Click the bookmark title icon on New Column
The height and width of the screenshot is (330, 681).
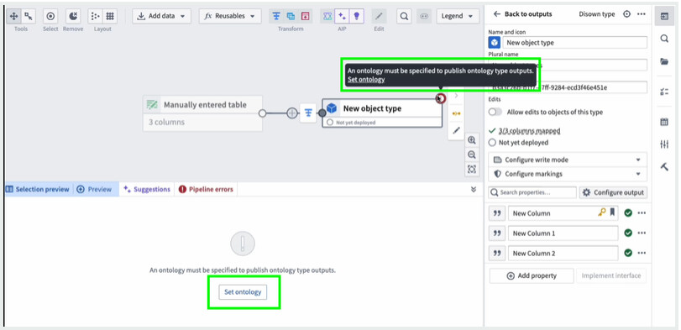click(x=612, y=212)
